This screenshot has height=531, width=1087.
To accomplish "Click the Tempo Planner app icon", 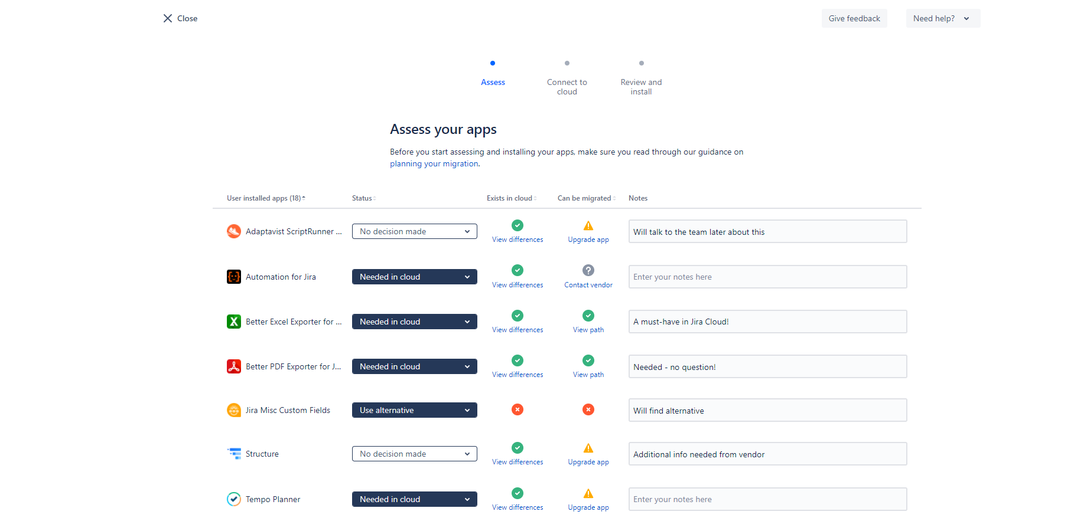I will click(x=234, y=499).
